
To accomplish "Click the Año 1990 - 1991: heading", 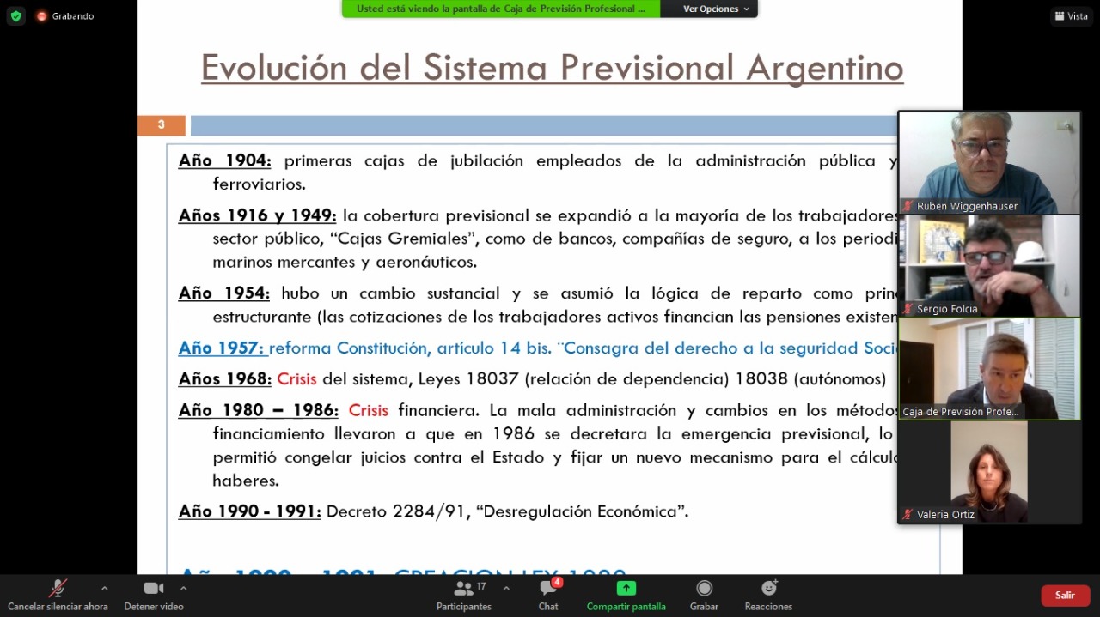I will tap(249, 511).
